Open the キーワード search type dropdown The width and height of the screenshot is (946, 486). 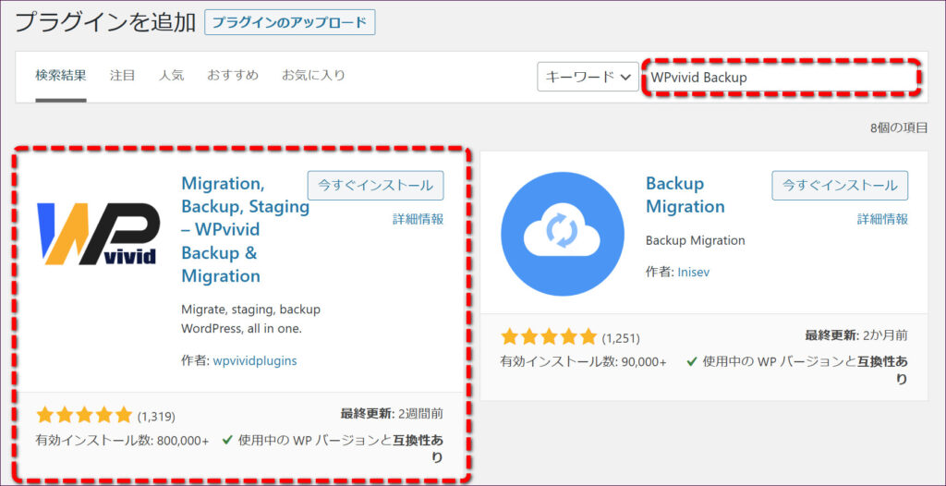[x=588, y=77]
